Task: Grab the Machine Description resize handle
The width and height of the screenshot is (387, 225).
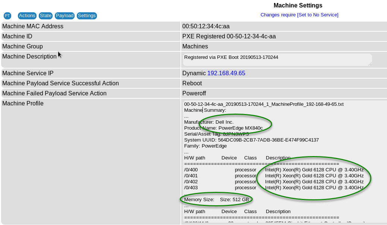Action: [x=370, y=64]
